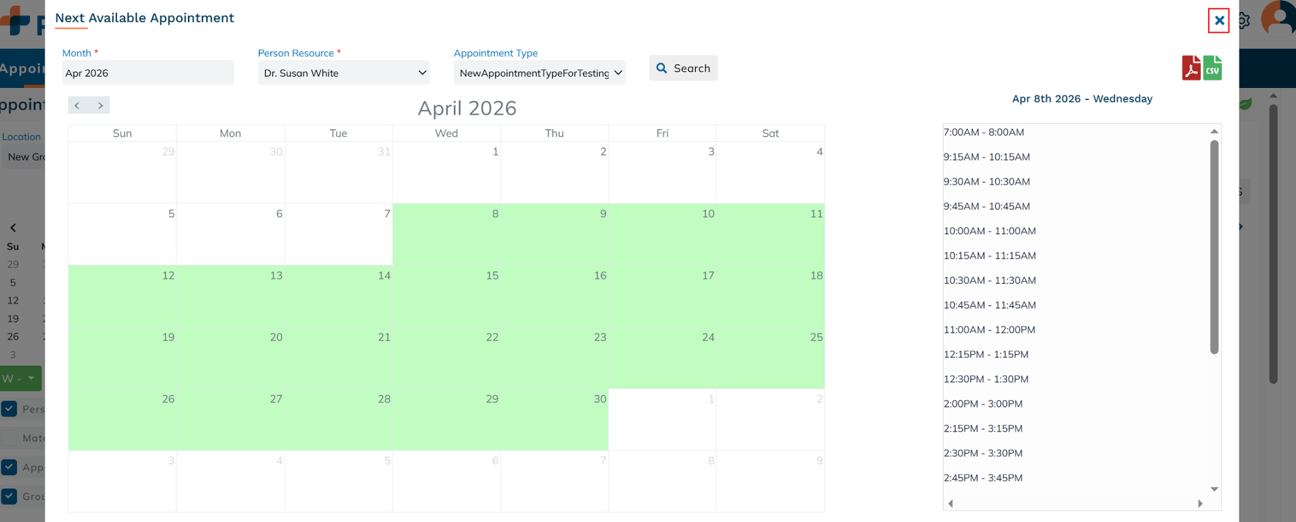Screen dimensions: 1296x522
Task: Export appointments as PDF
Action: (1191, 68)
